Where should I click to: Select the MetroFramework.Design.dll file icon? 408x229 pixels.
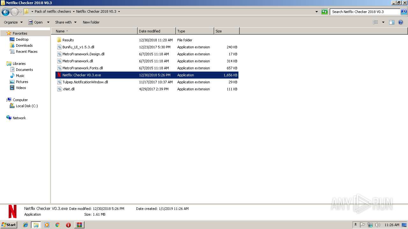(59, 54)
